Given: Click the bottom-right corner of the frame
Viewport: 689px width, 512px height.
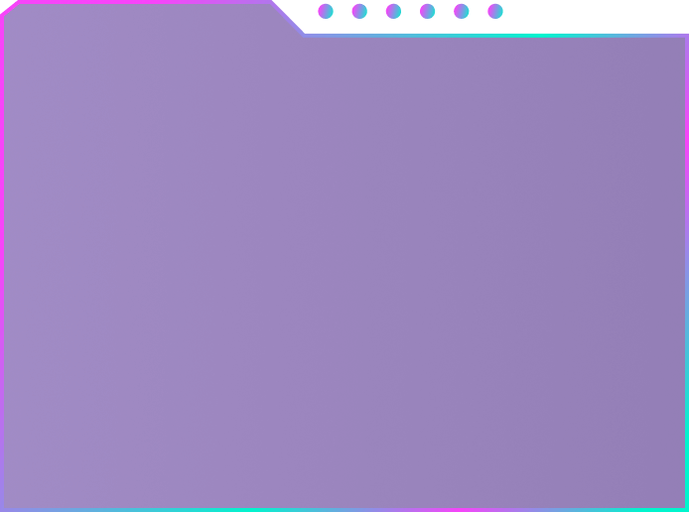Looking at the screenshot, I should [x=686, y=509].
